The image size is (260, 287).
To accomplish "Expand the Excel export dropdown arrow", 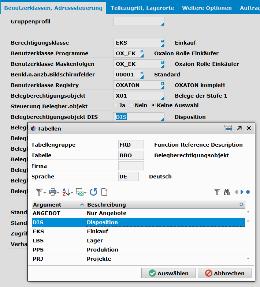I will coord(85,193).
